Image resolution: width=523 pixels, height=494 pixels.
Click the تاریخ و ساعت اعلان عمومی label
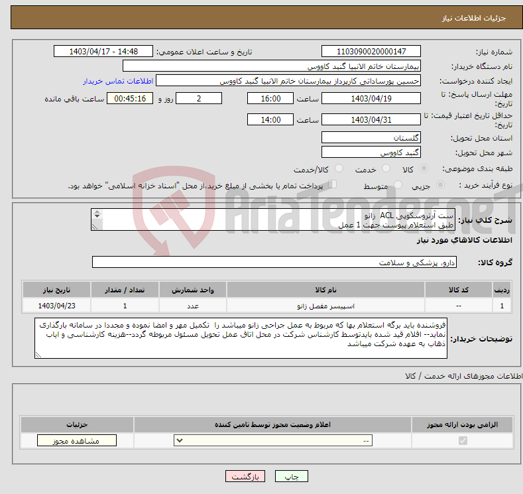click(x=204, y=52)
